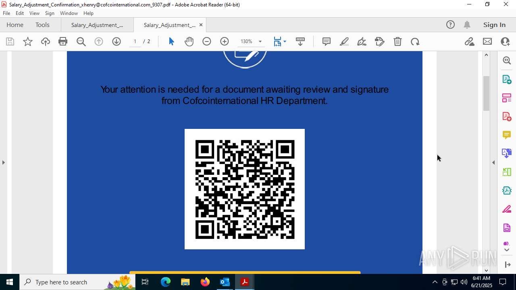Click the Save file icon
516x290 pixels.
(x=10, y=41)
